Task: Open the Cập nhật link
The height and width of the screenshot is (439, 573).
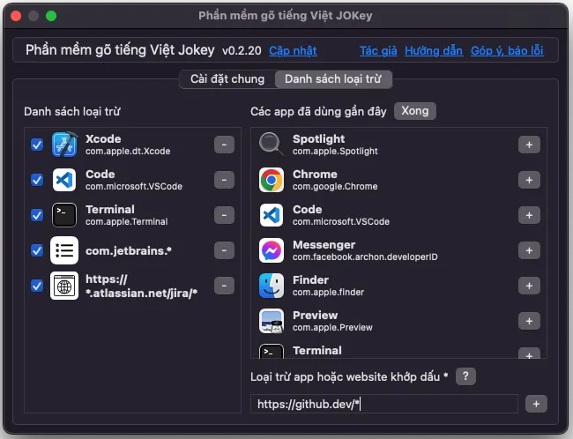Action: (293, 51)
